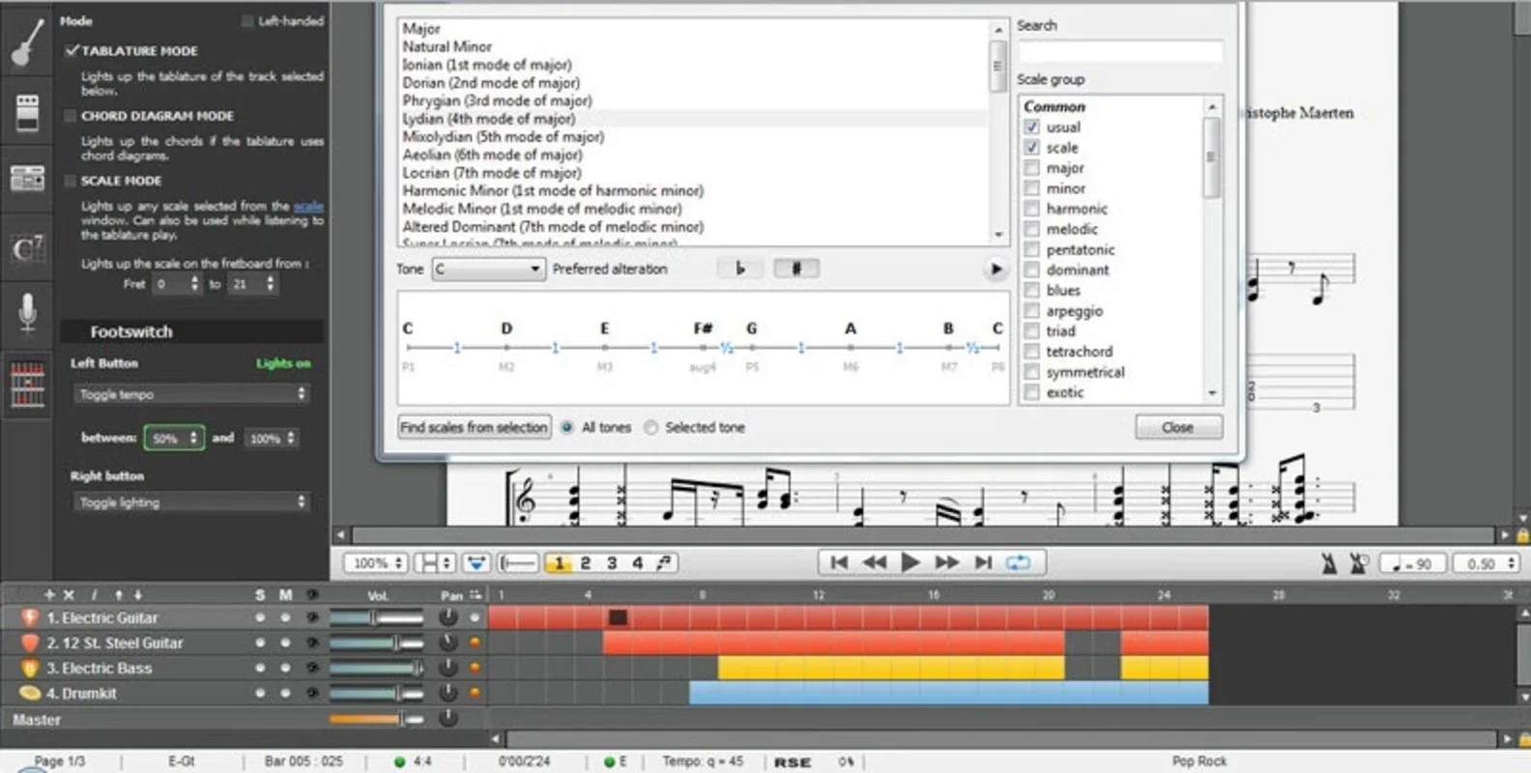Click 'Find scales from selection' button
The width and height of the screenshot is (1531, 773).
(x=474, y=427)
